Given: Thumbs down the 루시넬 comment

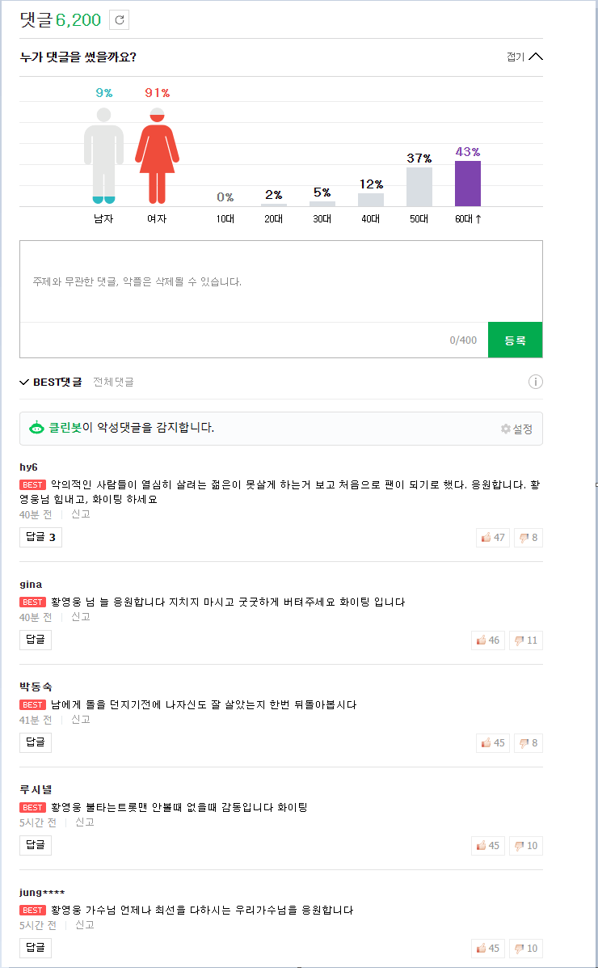Looking at the screenshot, I should (526, 845).
